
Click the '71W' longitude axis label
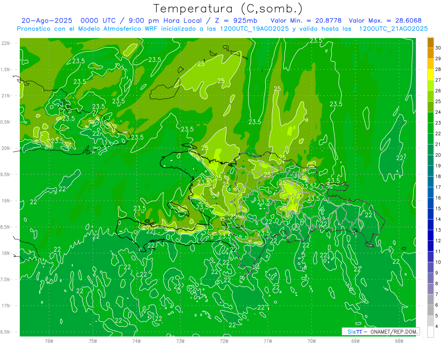coord(268,341)
